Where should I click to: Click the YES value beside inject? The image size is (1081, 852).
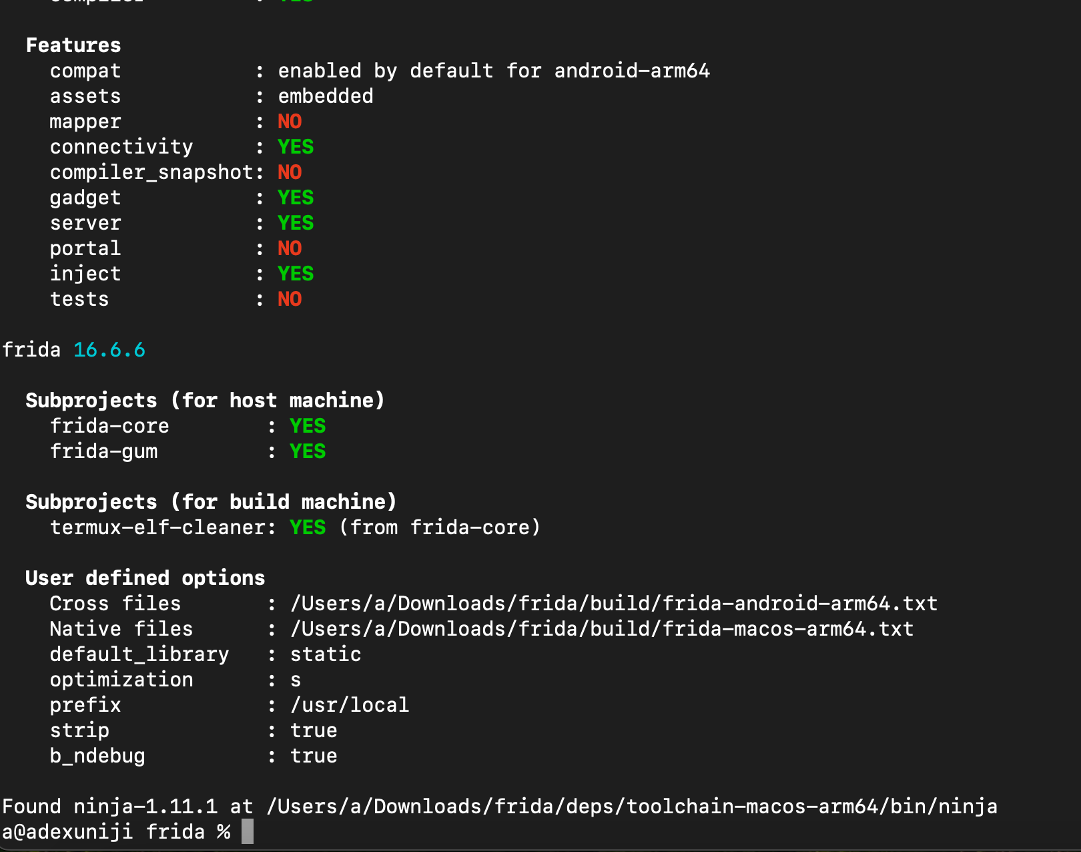click(x=296, y=274)
